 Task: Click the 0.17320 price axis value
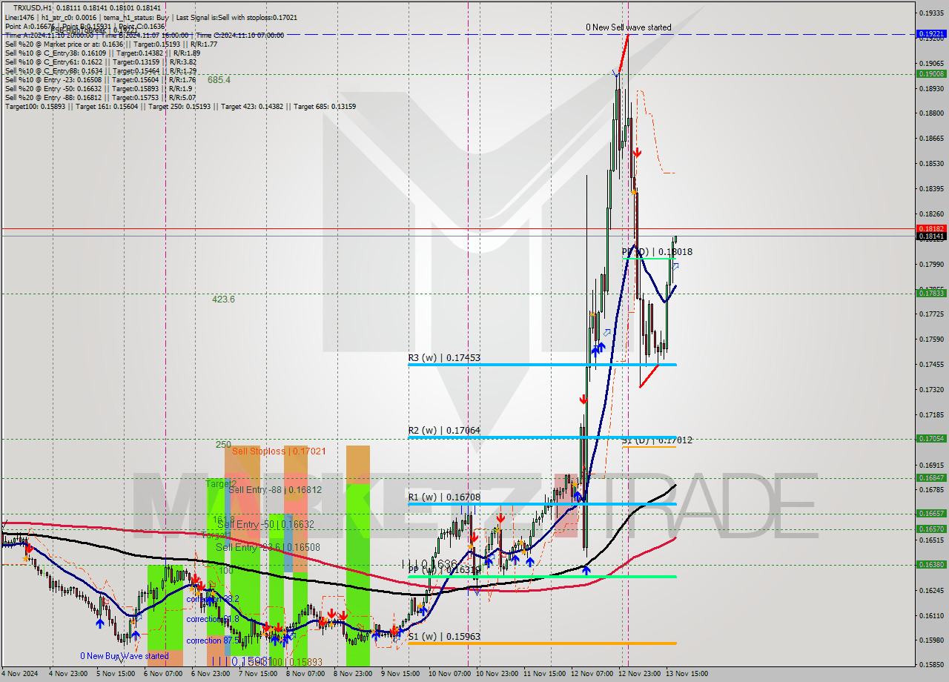(x=931, y=390)
